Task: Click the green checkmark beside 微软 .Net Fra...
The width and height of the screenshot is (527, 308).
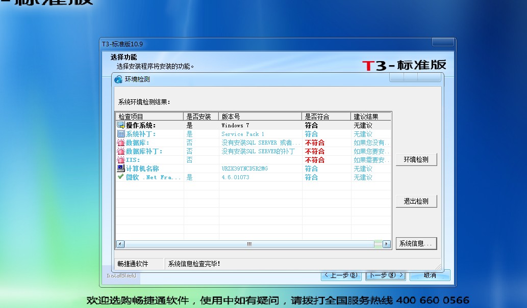Action: click(x=121, y=177)
